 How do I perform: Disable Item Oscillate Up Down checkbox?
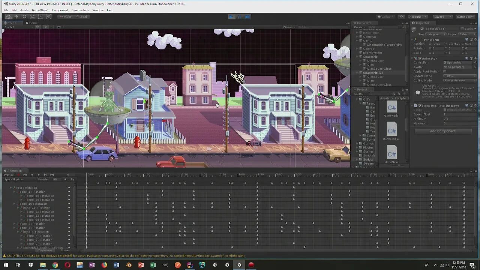coord(420,105)
